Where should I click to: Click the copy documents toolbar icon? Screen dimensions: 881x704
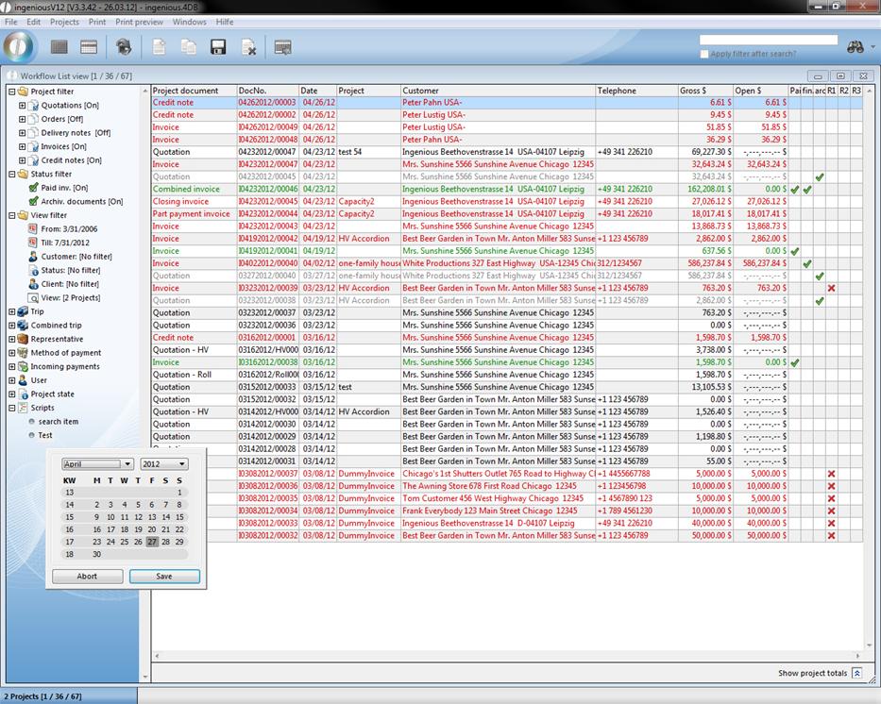pyautogui.click(x=189, y=47)
